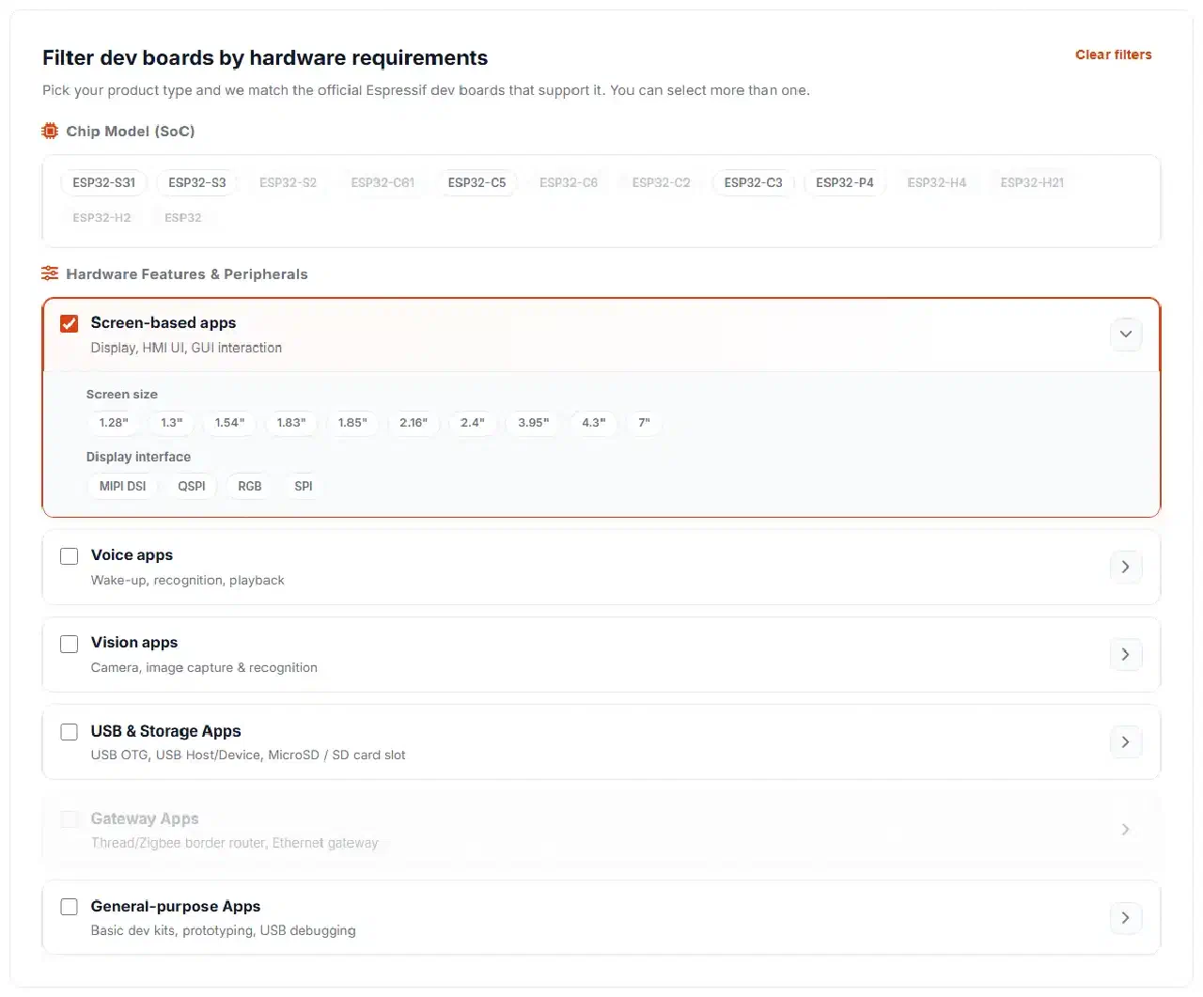
Task: Choose the ESP32-C5 chip chip
Action: [477, 182]
